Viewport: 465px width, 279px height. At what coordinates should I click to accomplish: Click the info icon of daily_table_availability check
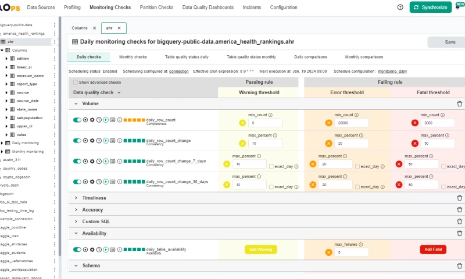coord(120,249)
